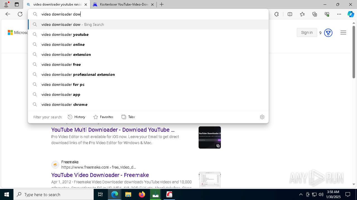Open YouTube Video Downloader - Freemake link
The width and height of the screenshot is (357, 200).
(100, 175)
